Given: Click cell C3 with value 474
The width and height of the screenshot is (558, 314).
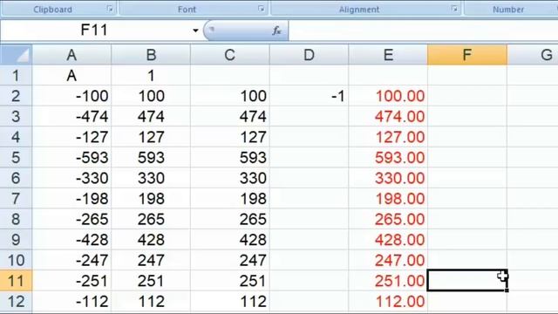Looking at the screenshot, I should click(230, 116).
